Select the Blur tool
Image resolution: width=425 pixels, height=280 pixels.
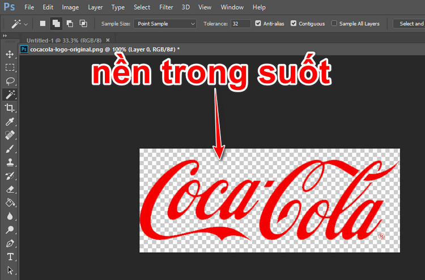pyautogui.click(x=10, y=216)
